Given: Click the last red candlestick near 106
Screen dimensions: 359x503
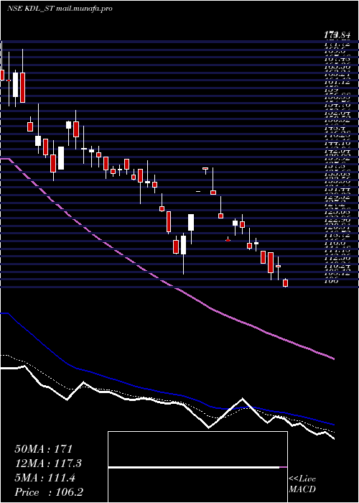Looking at the screenshot, I should 285,283.
